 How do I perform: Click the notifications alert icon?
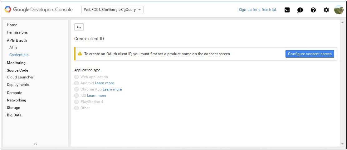point(300,10)
